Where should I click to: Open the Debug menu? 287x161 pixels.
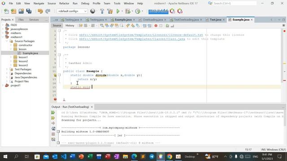point(85,3)
